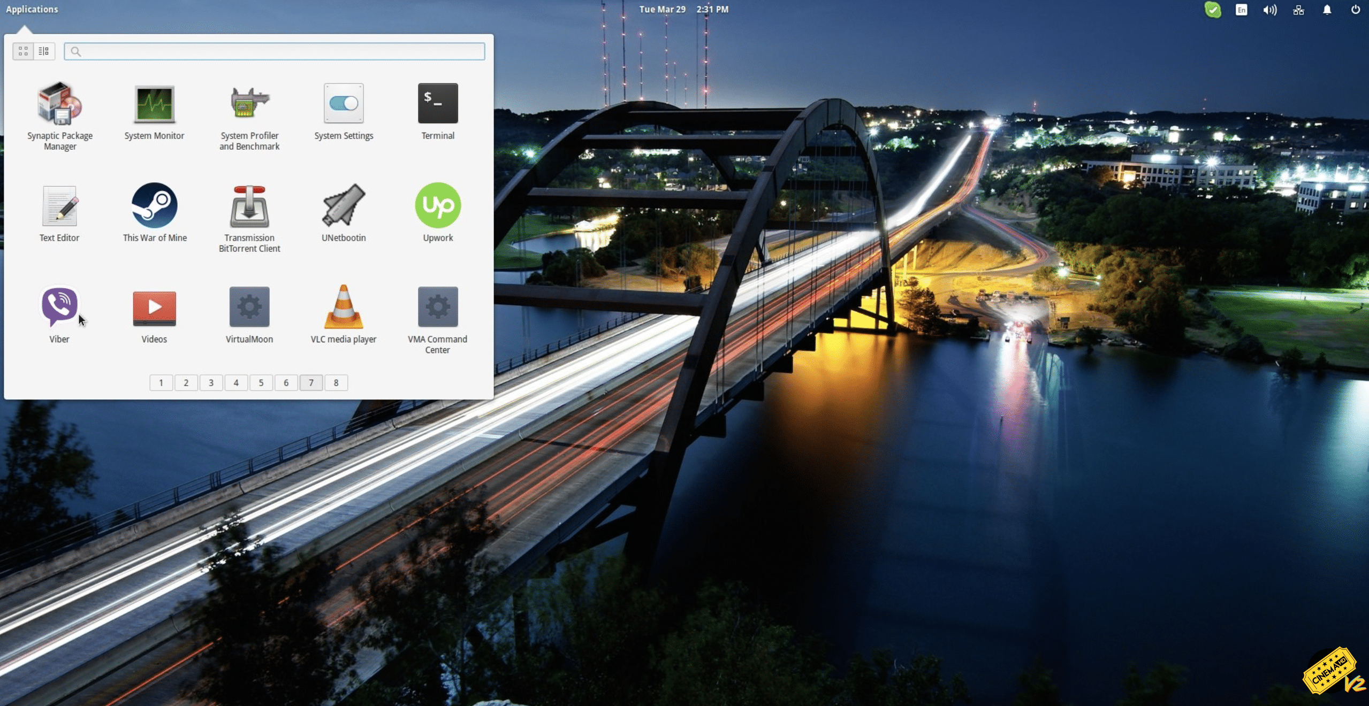
Task: Open the power session menu
Action: click(1356, 10)
